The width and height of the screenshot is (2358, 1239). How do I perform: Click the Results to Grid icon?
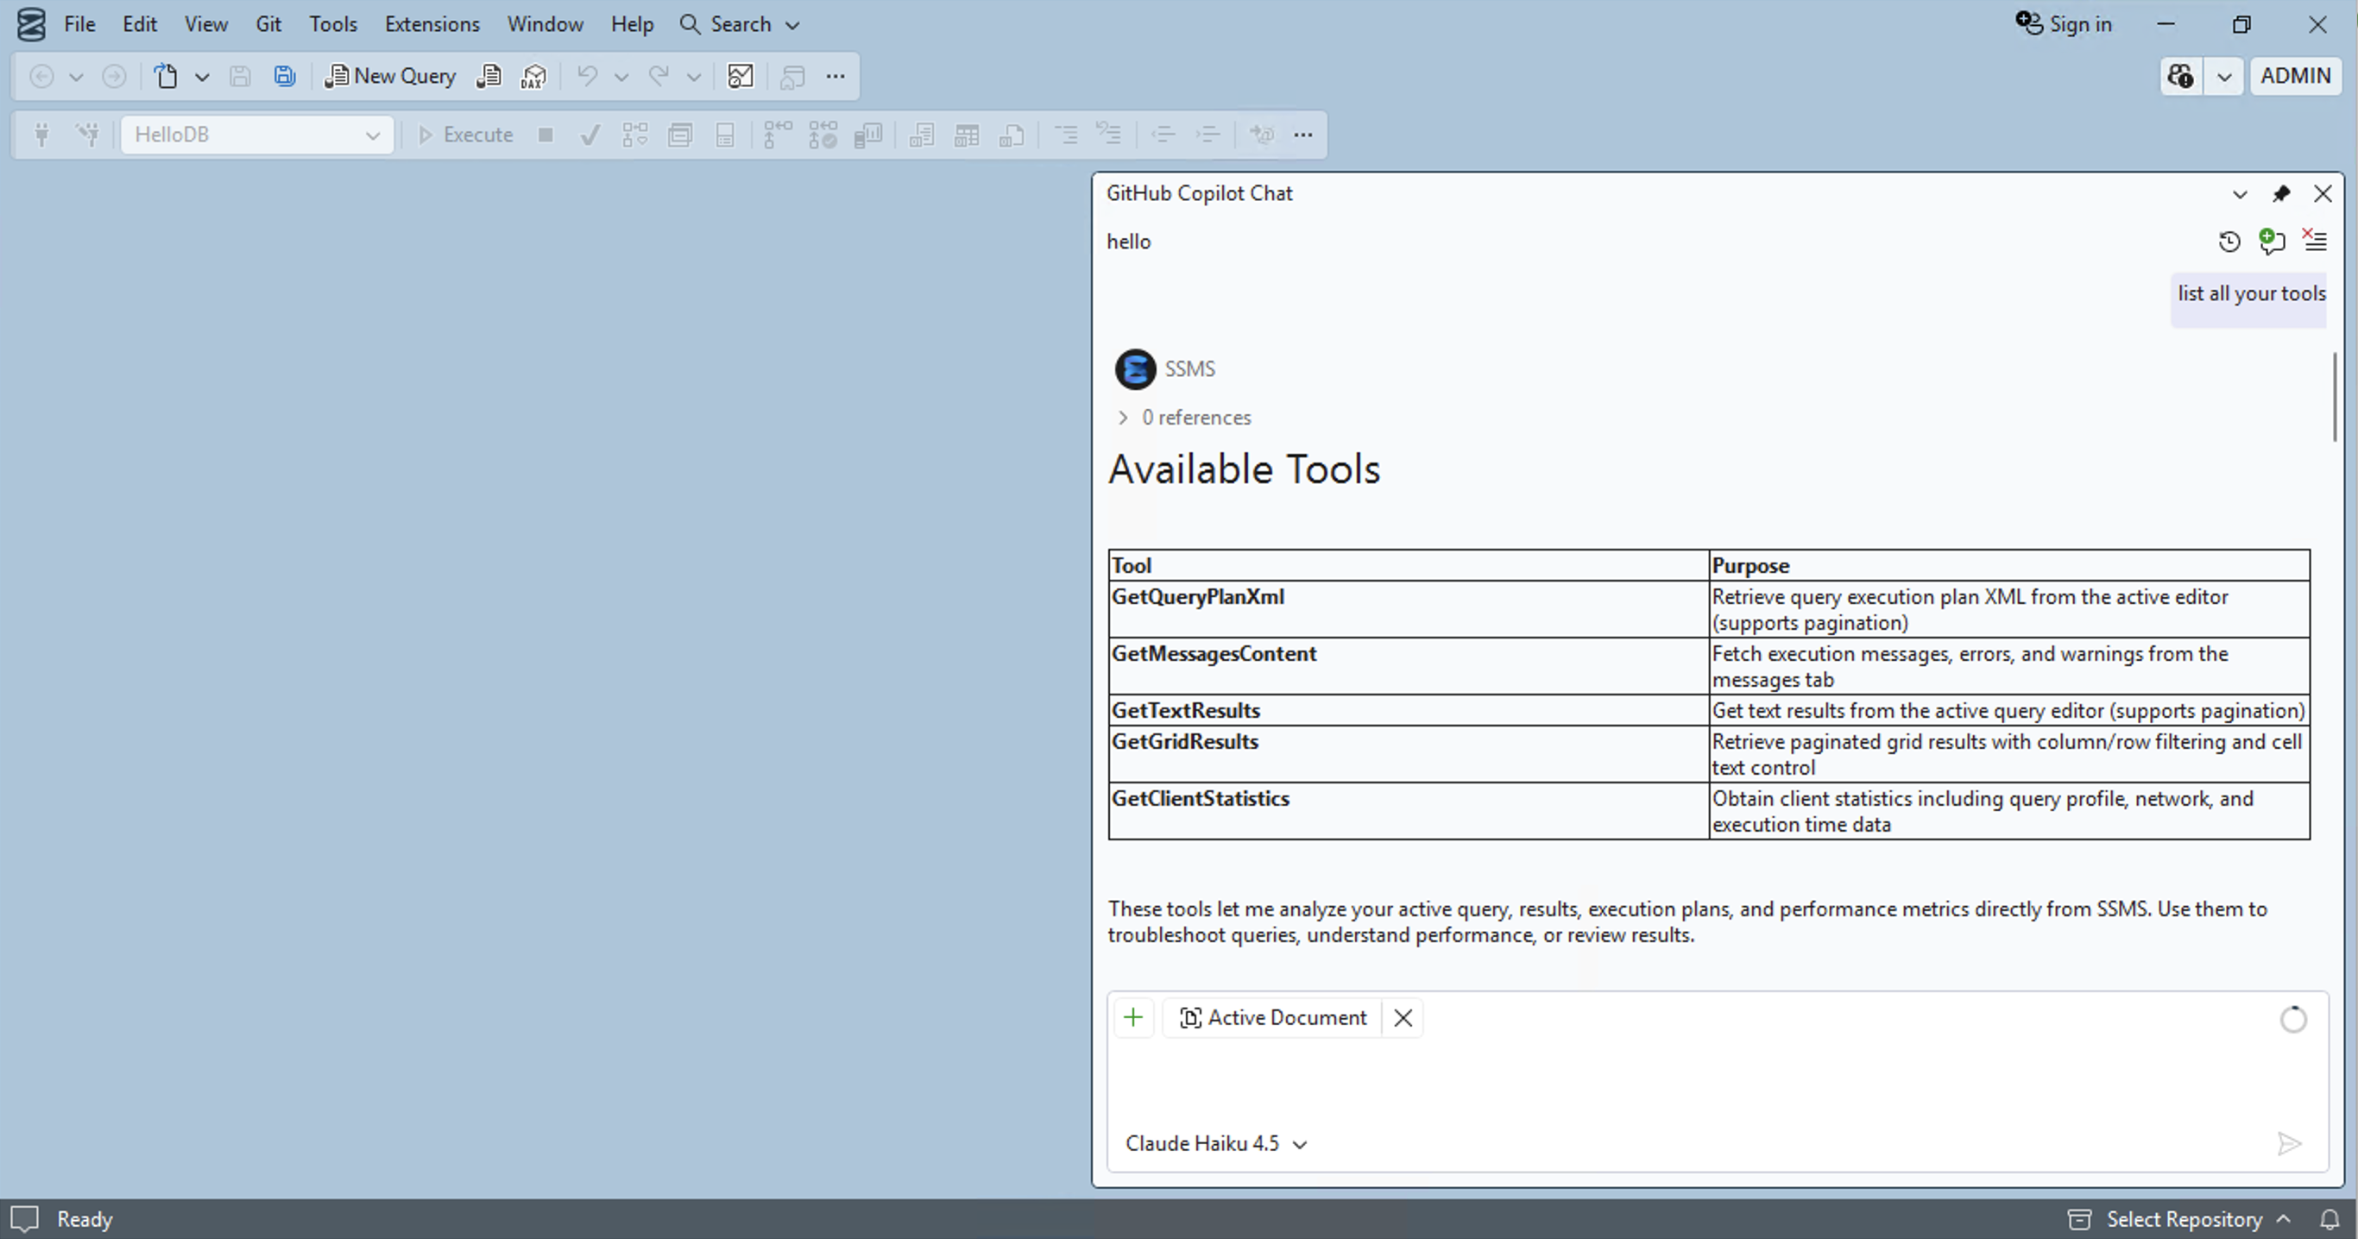(967, 135)
